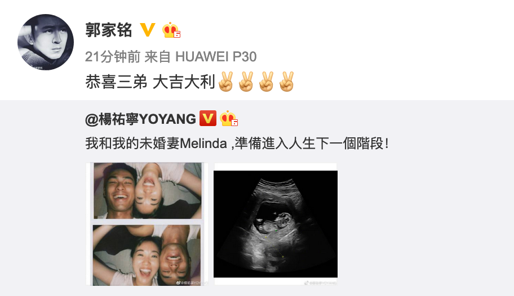Click the third victory hand emoji
Screen dimensions: 514x296
(266, 82)
